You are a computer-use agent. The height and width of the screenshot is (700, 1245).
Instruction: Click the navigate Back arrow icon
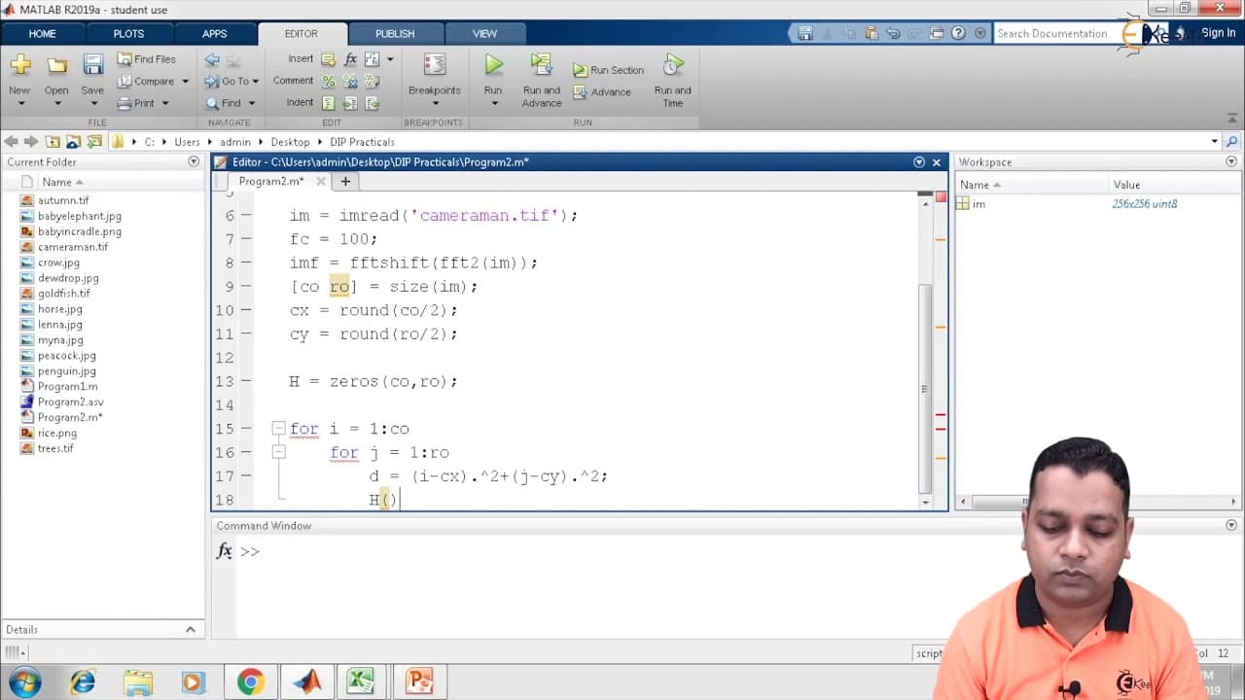212,59
